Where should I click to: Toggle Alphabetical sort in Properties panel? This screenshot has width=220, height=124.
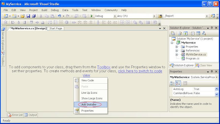178,83
